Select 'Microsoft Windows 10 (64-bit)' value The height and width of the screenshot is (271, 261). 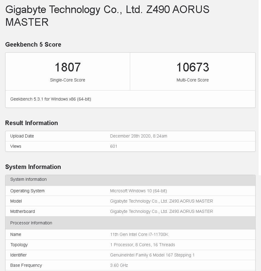click(x=138, y=191)
